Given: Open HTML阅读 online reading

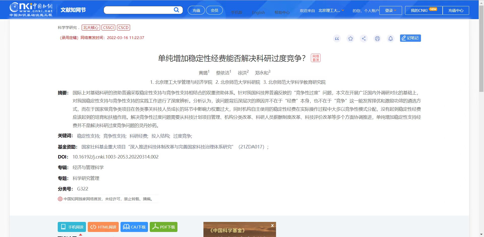Looking at the screenshot, I should pyautogui.click(x=103, y=227).
